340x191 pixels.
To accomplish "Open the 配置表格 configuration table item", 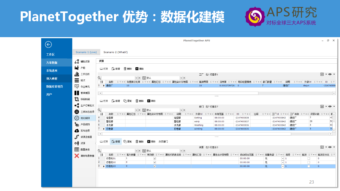I will tap(82, 149).
